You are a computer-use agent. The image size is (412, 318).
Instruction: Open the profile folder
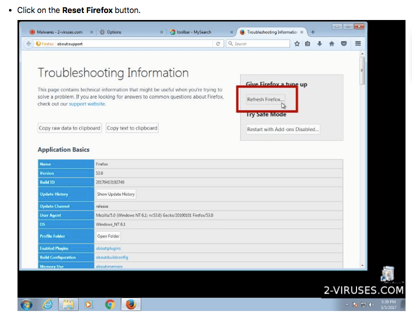pos(108,236)
